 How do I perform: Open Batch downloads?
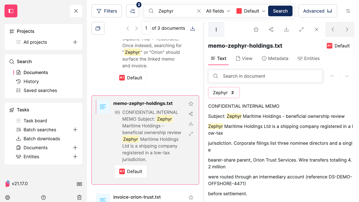[42, 139]
